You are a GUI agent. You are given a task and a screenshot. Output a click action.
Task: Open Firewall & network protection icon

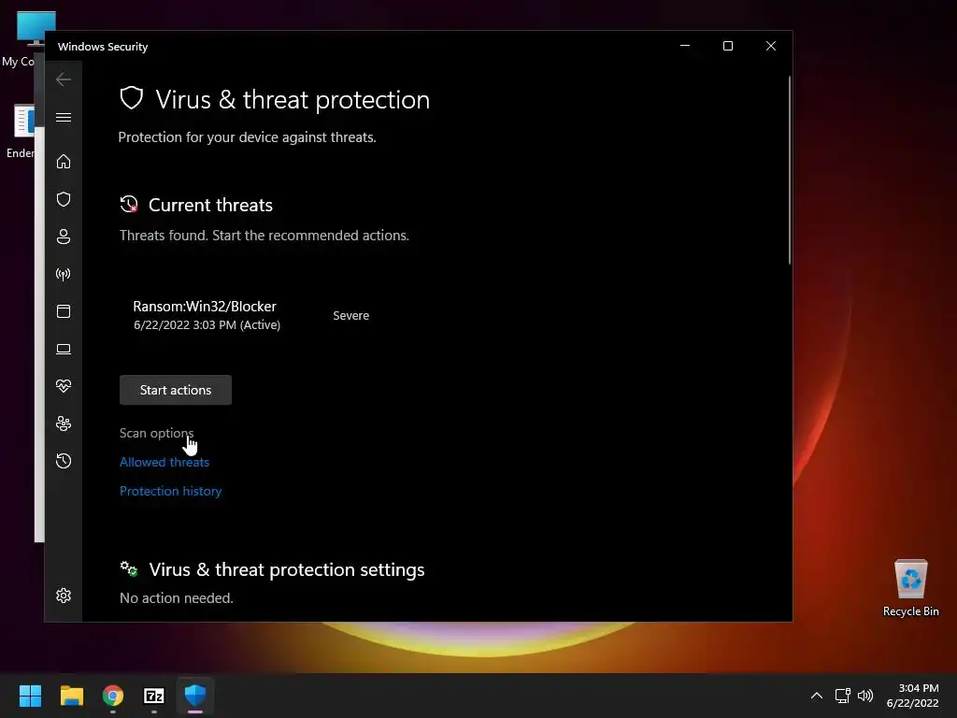[x=64, y=274]
